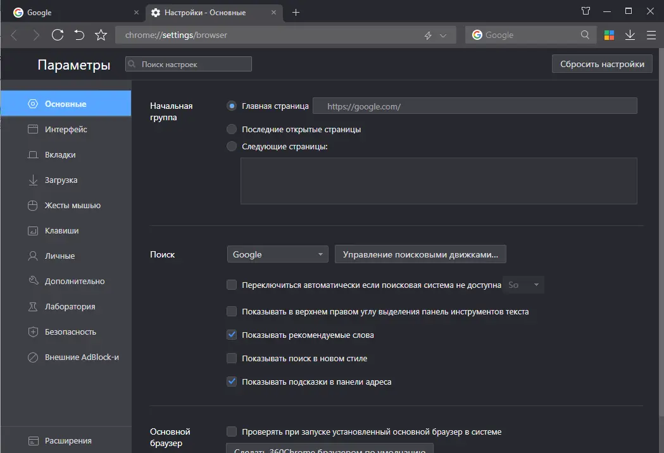This screenshot has height=453, width=664.
Task: Enable Показывать поиск в новом стиле
Action: [232, 358]
